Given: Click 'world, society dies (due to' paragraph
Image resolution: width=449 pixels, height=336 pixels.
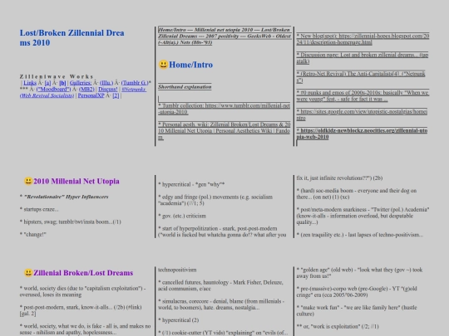Looking at the screenshot, I should coord(83,291).
